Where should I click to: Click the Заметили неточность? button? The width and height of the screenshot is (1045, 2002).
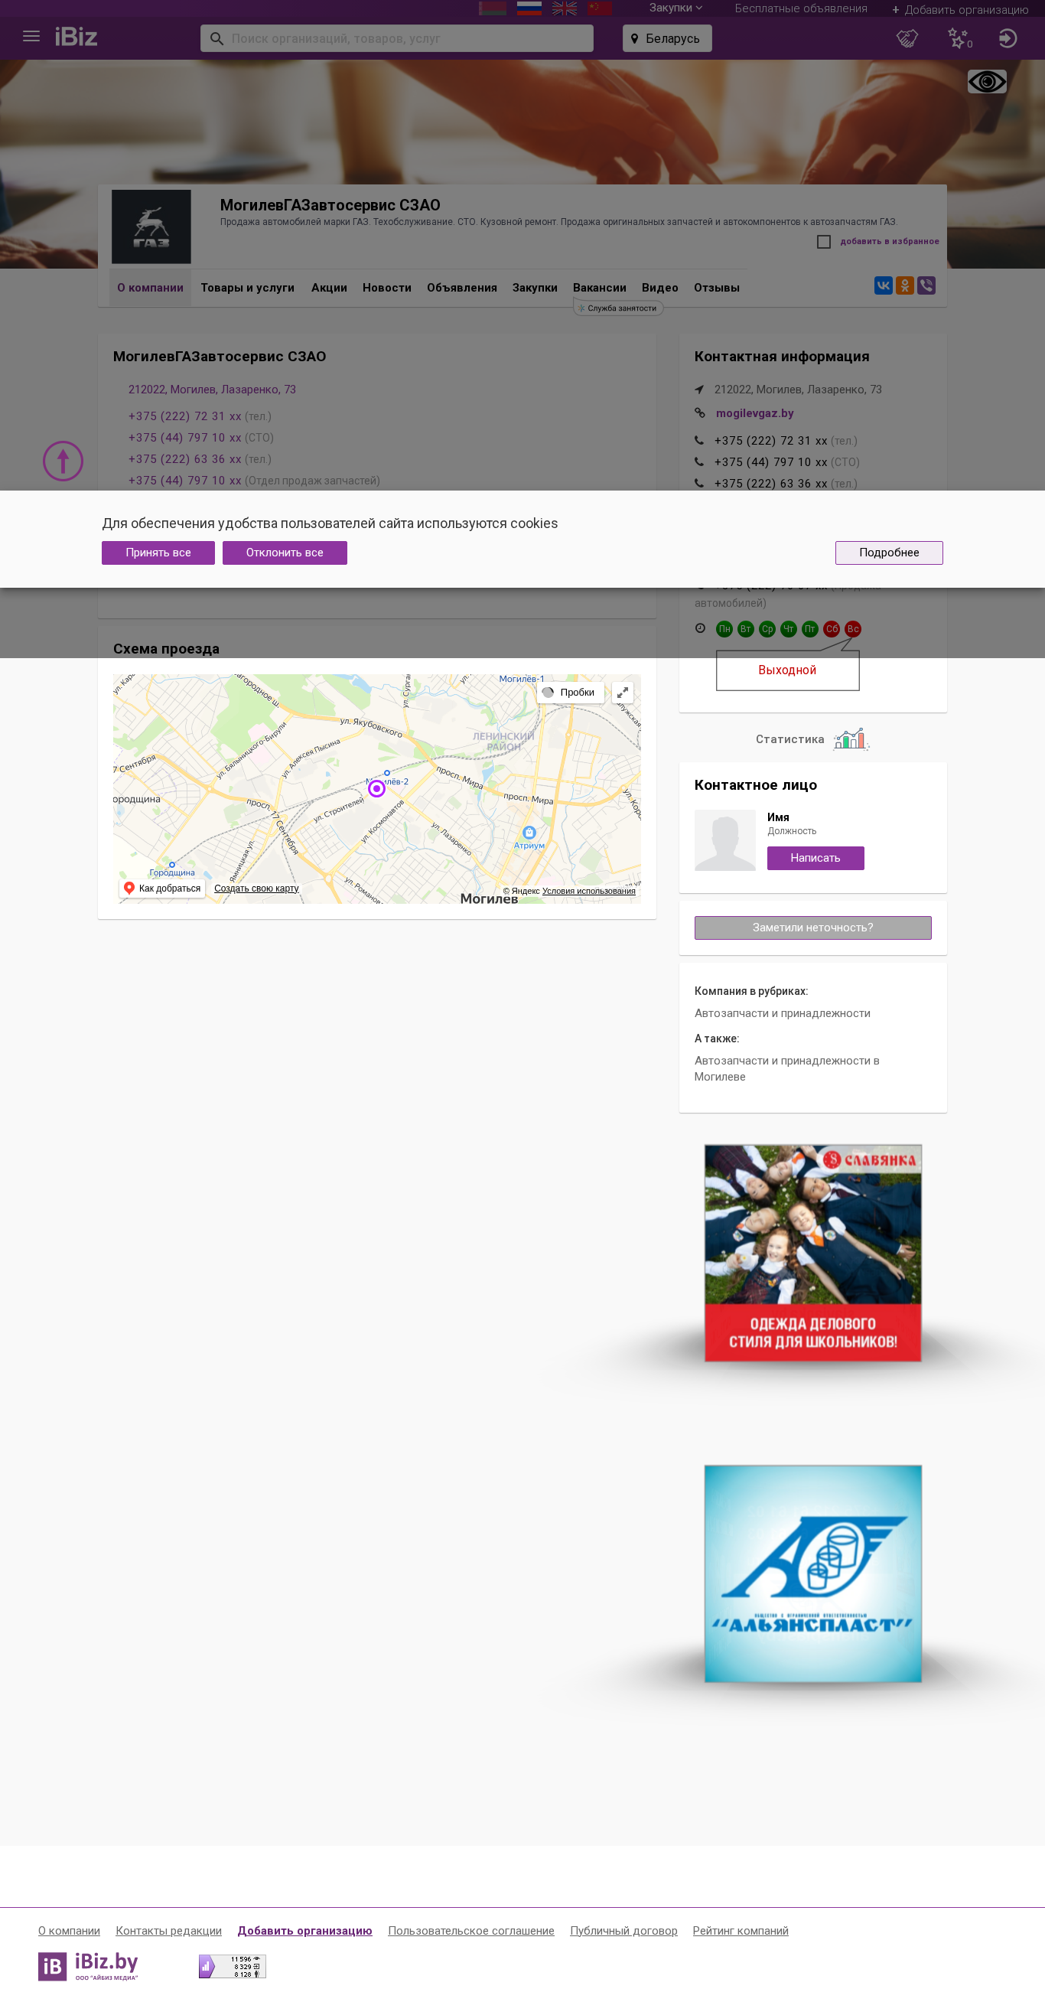pos(812,928)
